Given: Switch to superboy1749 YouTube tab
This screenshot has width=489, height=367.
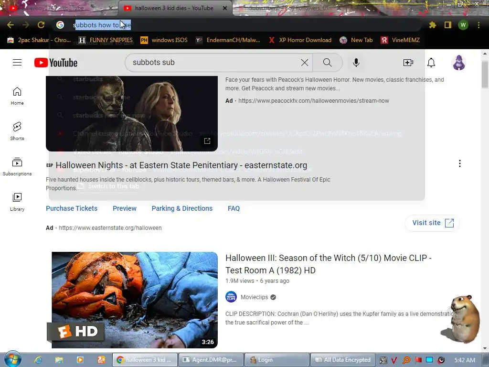Looking at the screenshot, I should click(x=59, y=8).
